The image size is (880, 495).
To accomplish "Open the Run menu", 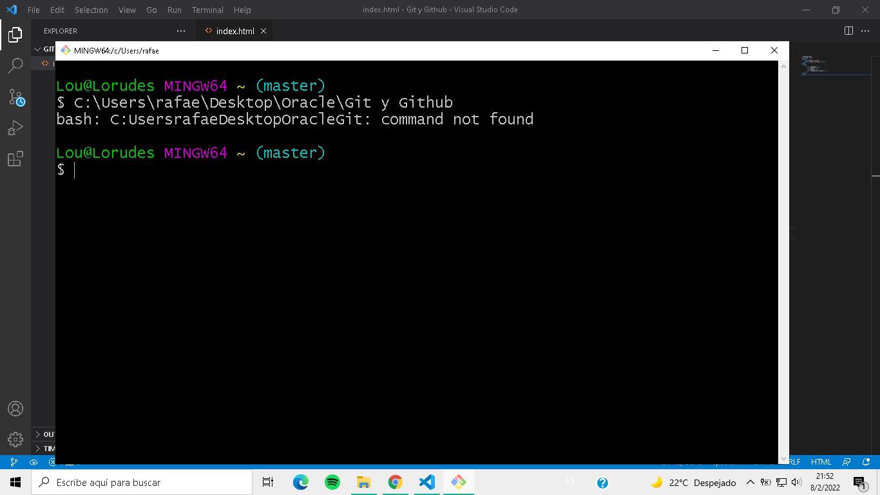I will (x=174, y=10).
